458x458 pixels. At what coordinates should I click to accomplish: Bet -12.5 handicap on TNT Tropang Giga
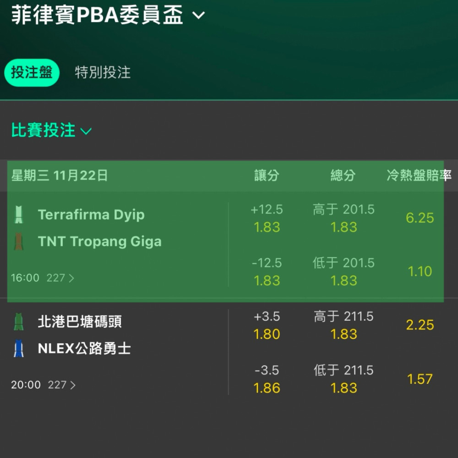(x=267, y=272)
